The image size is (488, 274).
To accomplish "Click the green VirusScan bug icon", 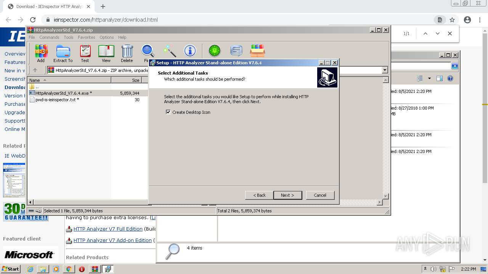I will coord(215,51).
